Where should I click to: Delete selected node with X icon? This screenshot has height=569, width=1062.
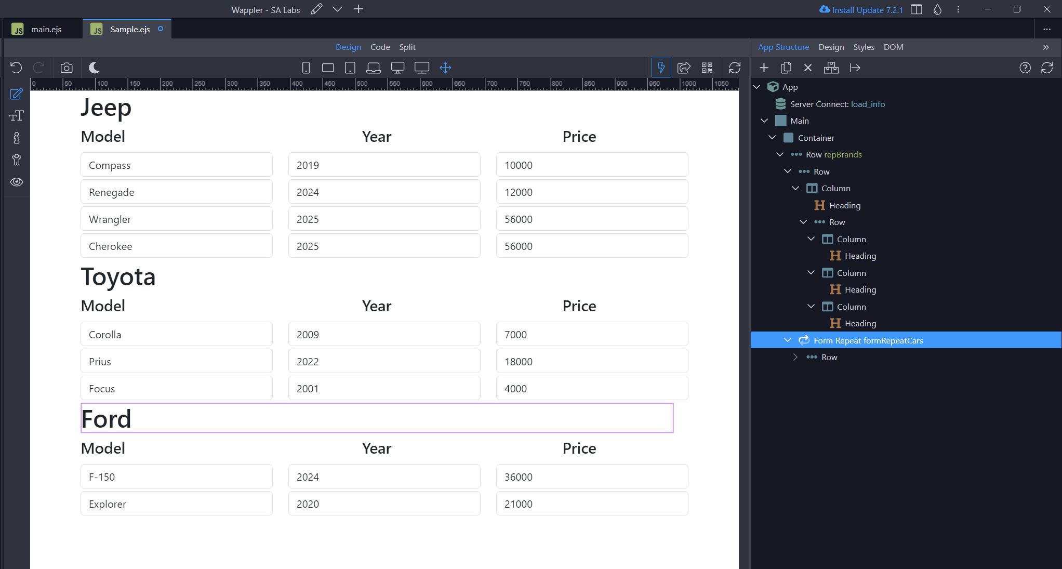[808, 68]
